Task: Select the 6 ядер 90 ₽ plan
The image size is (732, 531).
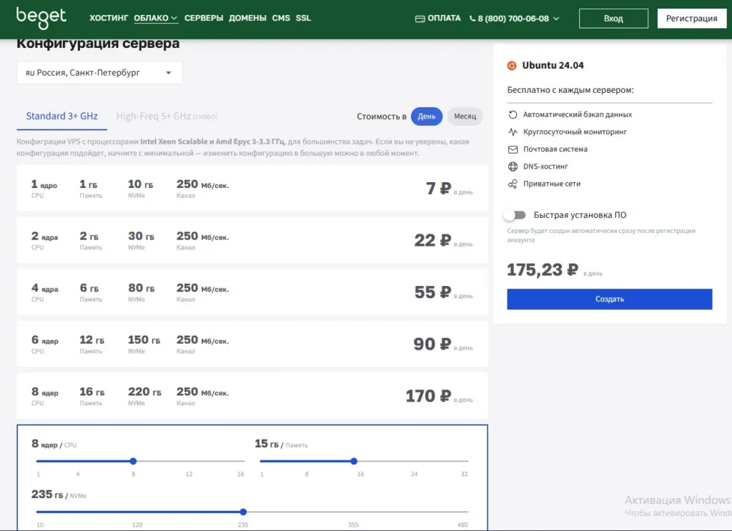Action: 252,344
